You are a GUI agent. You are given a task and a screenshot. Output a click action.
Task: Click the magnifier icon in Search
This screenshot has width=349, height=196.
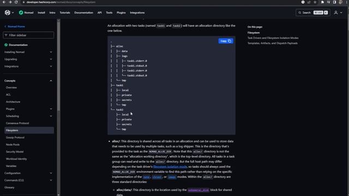click(x=299, y=13)
